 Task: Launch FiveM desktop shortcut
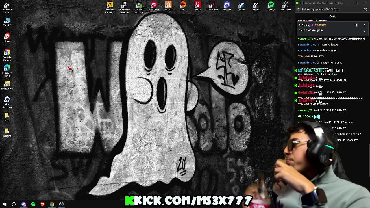pos(168,6)
